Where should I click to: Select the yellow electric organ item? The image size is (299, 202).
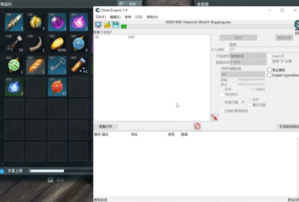36,22
